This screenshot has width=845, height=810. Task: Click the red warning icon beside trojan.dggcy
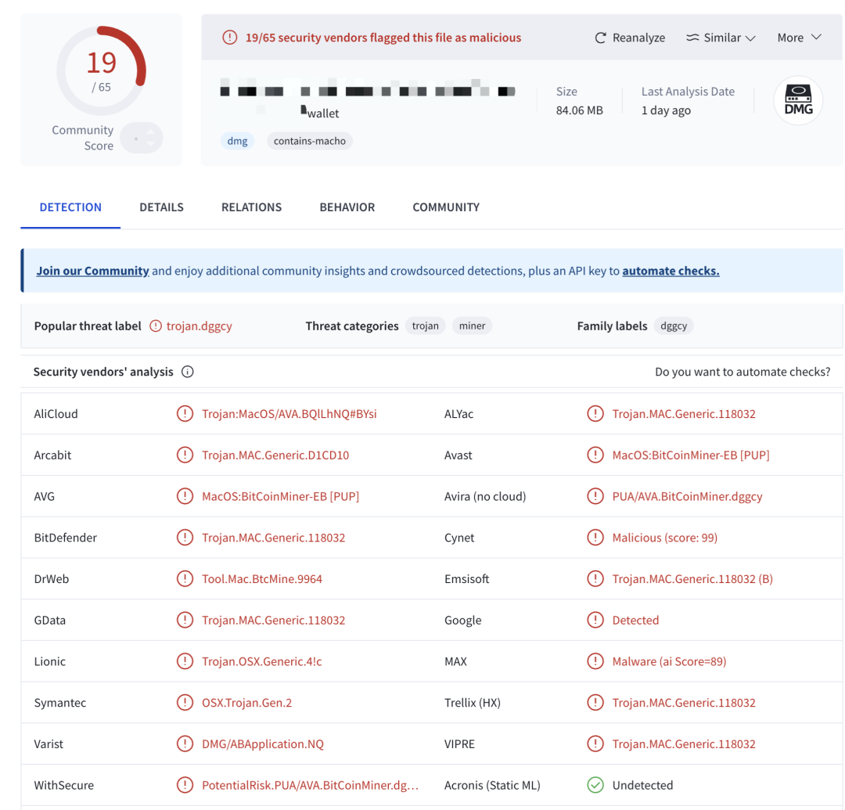154,326
